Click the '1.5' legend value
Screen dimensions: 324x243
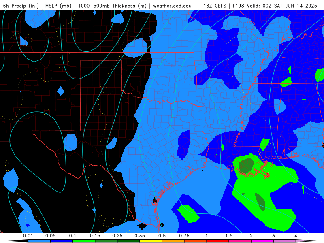pos(229,236)
